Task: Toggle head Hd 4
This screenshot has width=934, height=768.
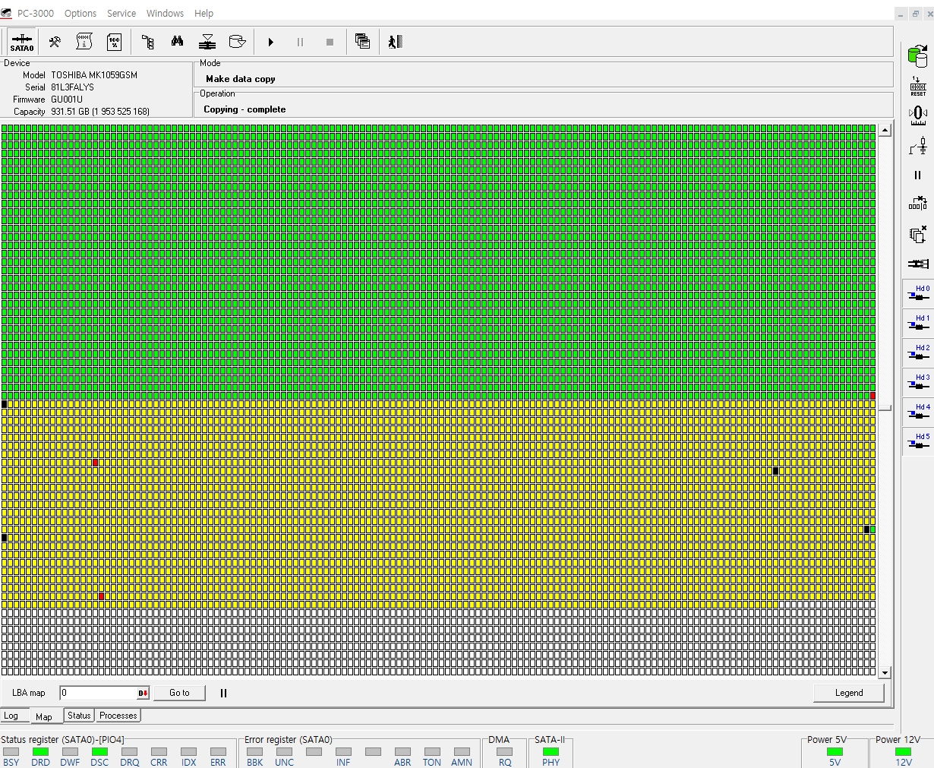Action: (918, 412)
